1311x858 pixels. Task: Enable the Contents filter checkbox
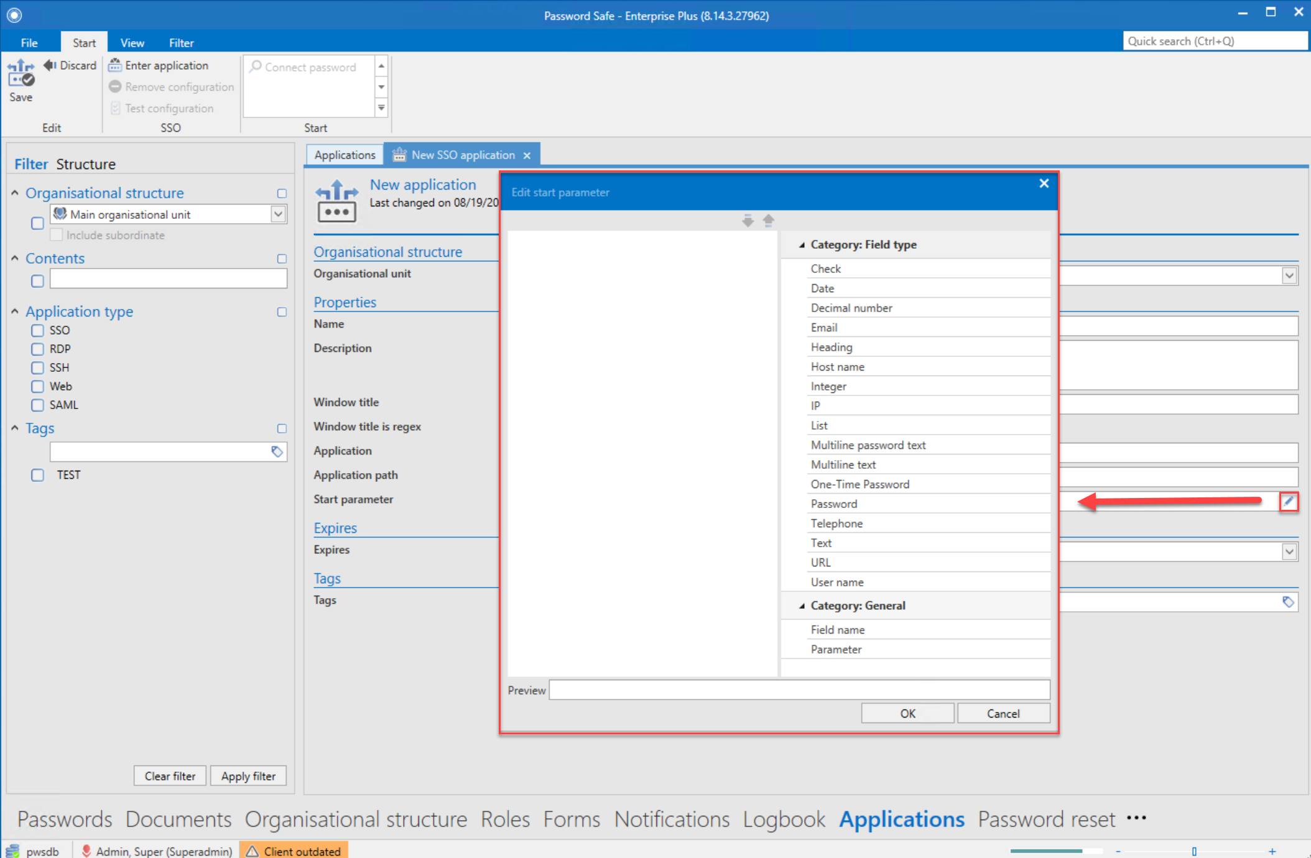[x=37, y=281]
